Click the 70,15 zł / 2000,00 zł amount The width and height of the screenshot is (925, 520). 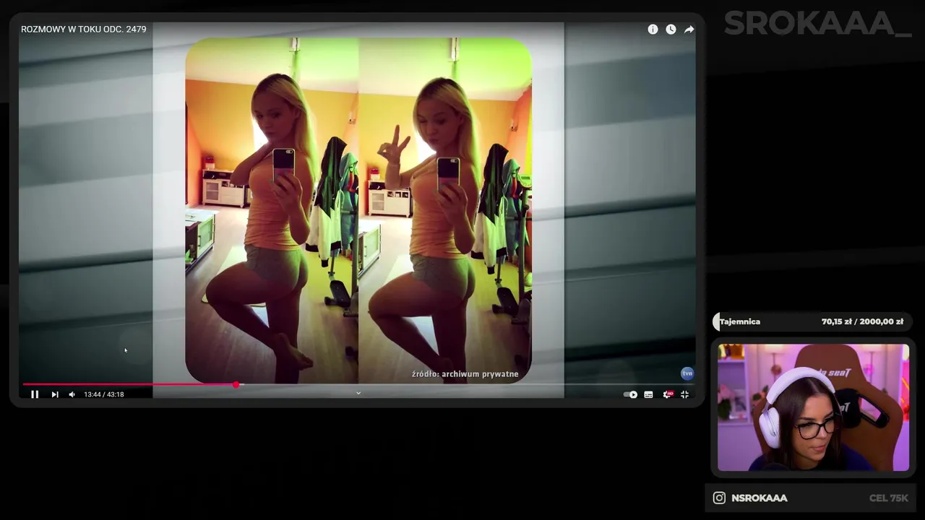tap(862, 321)
